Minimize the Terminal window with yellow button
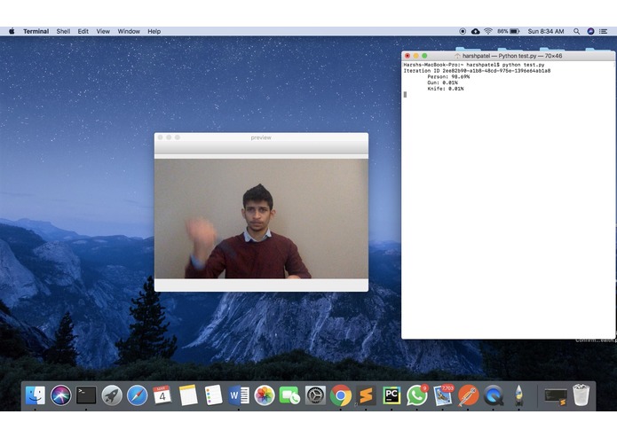The image size is (617, 438). coord(416,56)
